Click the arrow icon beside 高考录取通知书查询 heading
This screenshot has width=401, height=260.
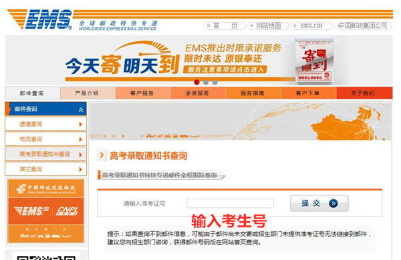[x=102, y=155]
